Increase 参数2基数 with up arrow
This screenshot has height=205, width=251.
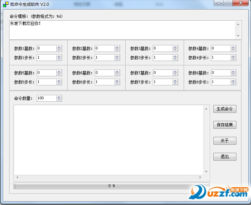pyautogui.click(x=117, y=47)
